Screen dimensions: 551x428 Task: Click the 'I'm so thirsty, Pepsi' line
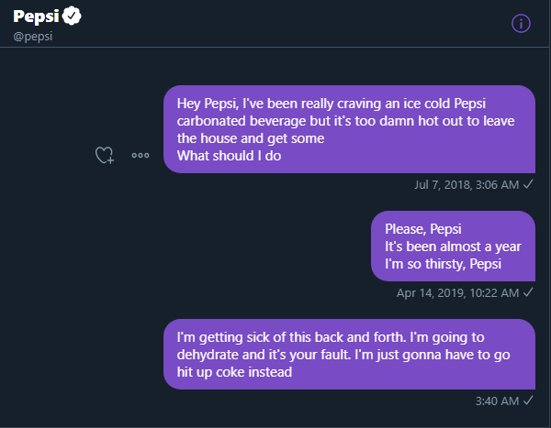[x=446, y=264]
